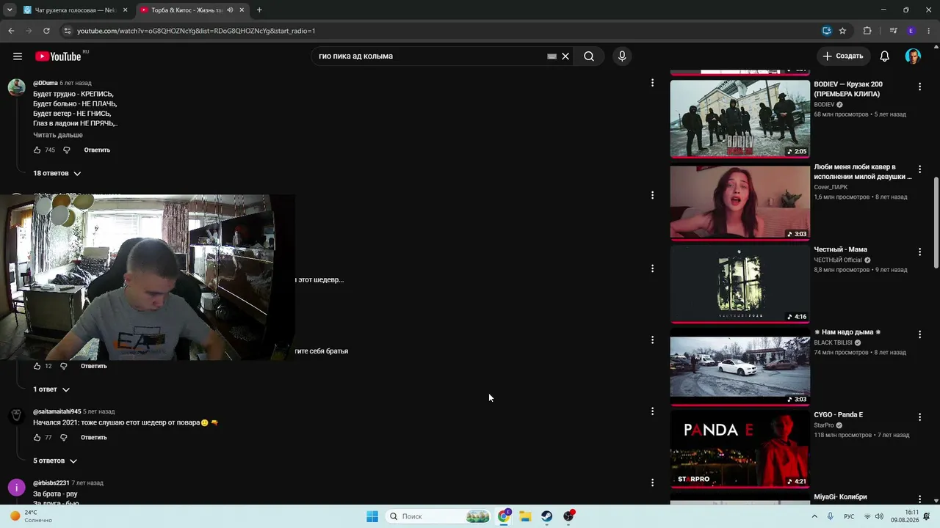Screen dimensions: 940x528
Task: Open a new browser tab
Action: (x=259, y=10)
